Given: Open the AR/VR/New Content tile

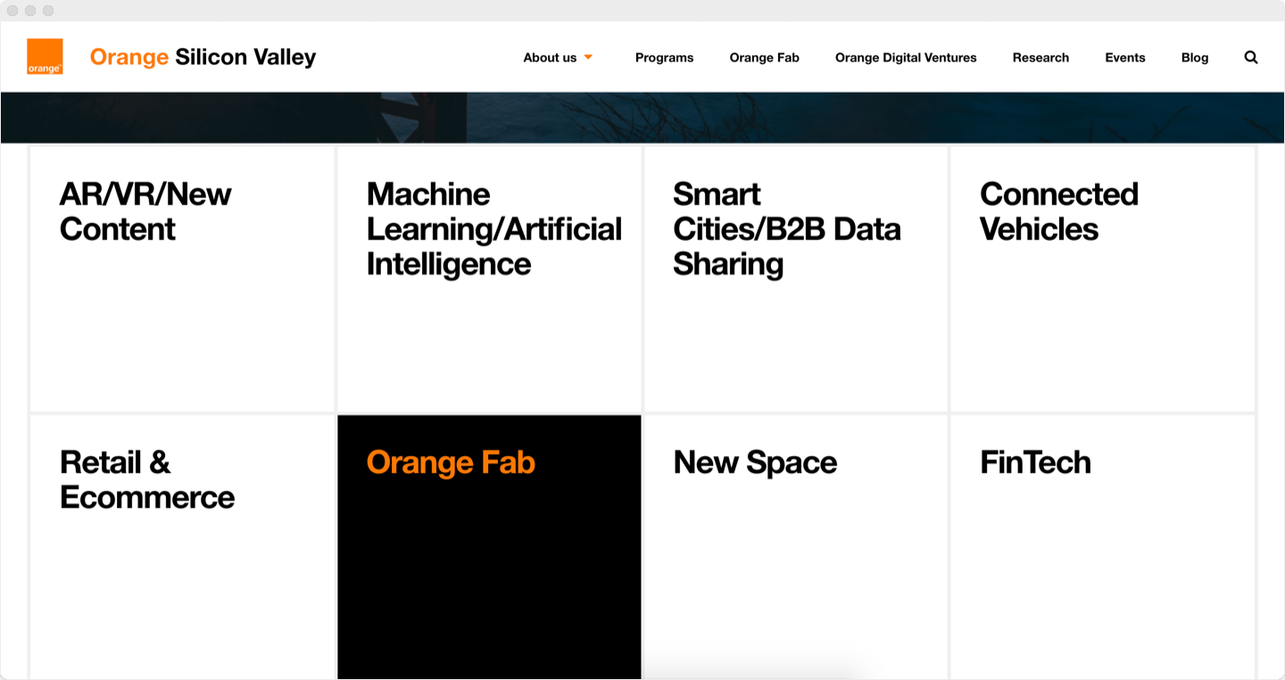Looking at the screenshot, I should [182, 278].
